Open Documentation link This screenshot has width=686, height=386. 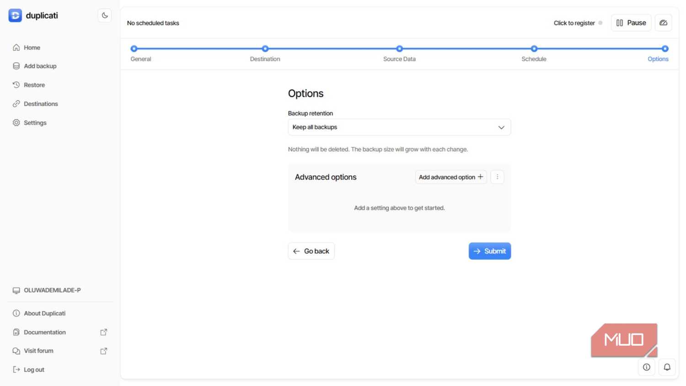(x=45, y=332)
